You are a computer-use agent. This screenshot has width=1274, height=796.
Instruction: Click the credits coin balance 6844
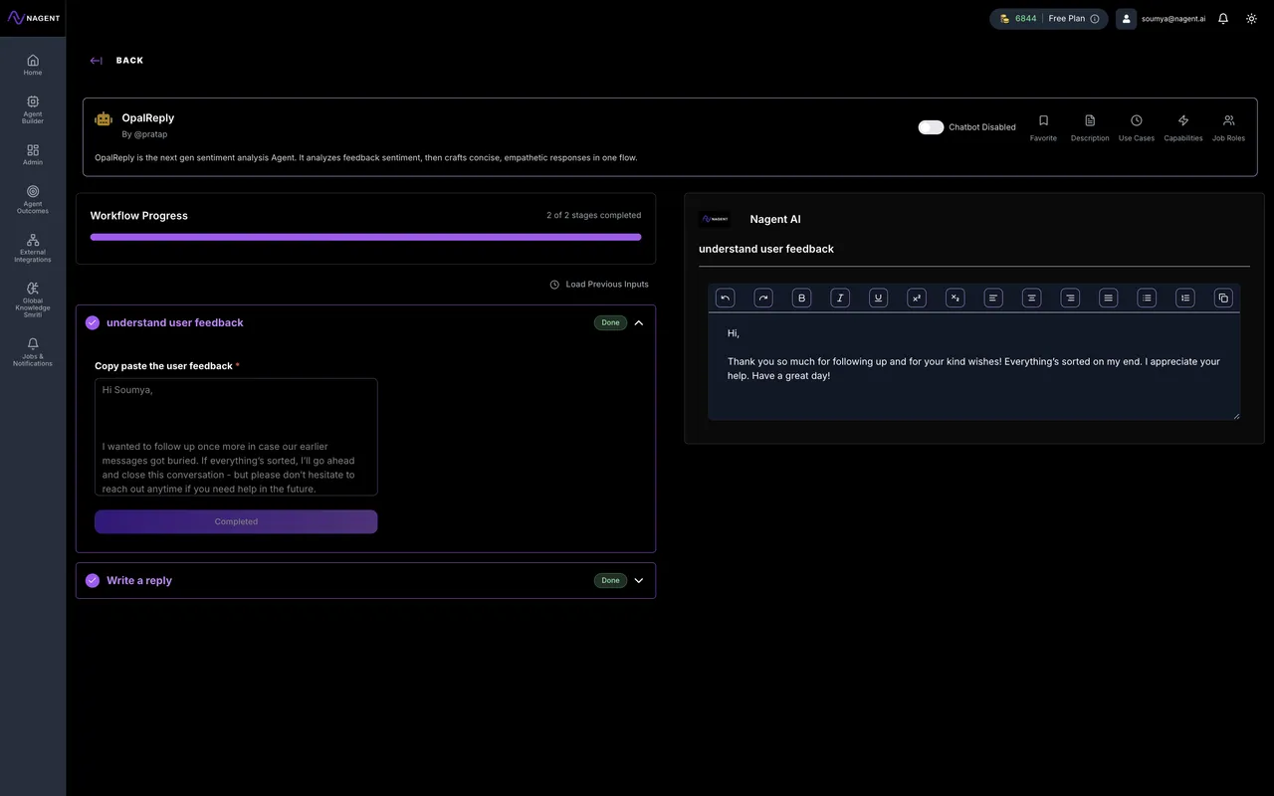coord(1018,19)
